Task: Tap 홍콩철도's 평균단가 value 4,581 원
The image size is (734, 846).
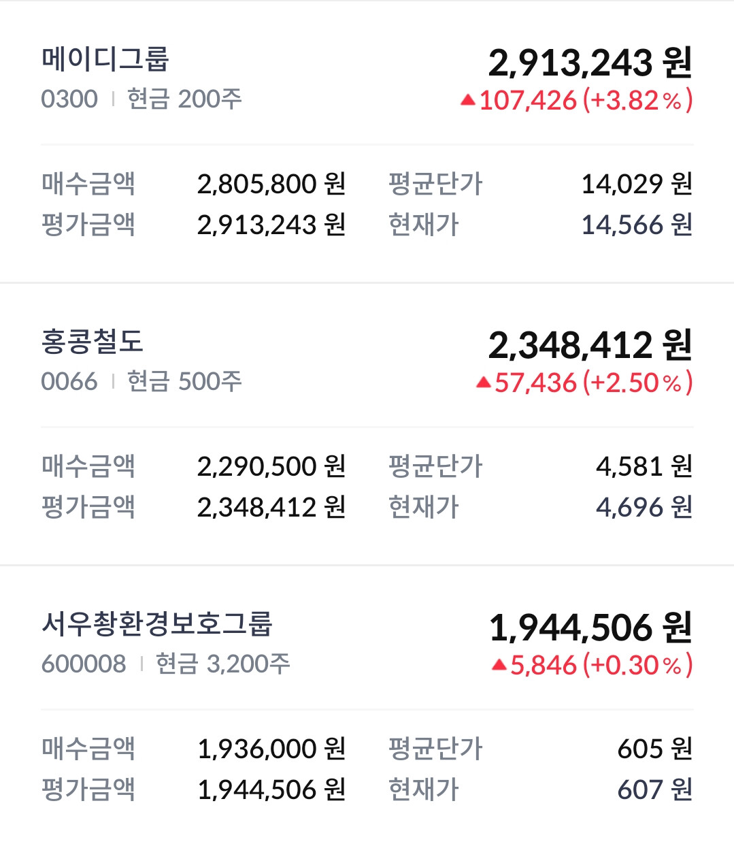Action: pyautogui.click(x=644, y=466)
